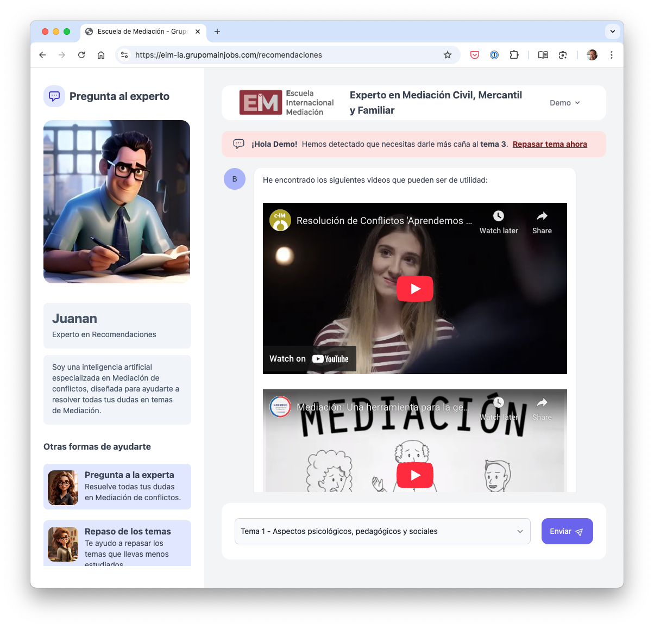
Task: Click the Watch Later clock icon on the first video
Action: click(498, 215)
